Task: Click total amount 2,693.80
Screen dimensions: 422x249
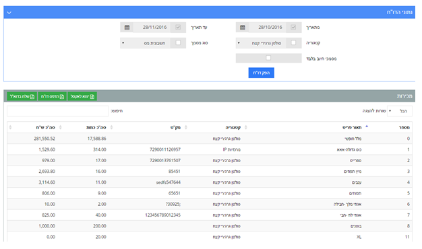Action: pyautogui.click(x=47, y=172)
